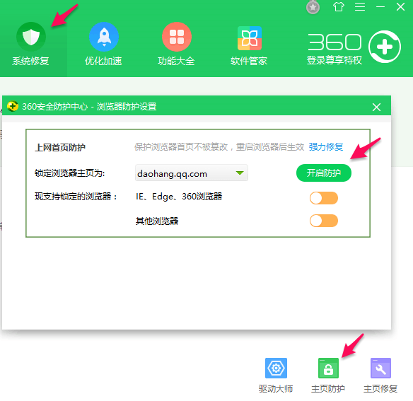Click 其他浏览器 text

(157, 221)
